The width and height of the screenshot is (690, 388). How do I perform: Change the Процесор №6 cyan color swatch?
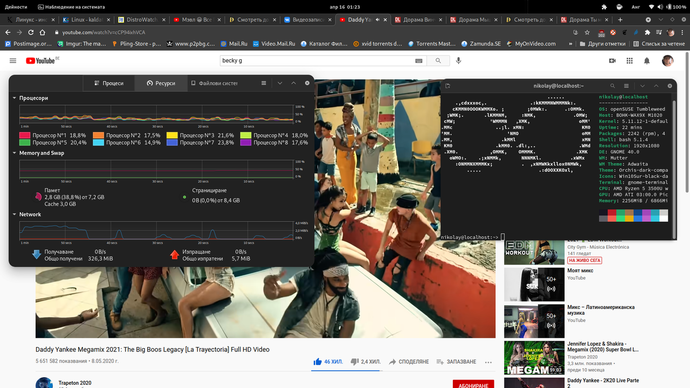98,143
